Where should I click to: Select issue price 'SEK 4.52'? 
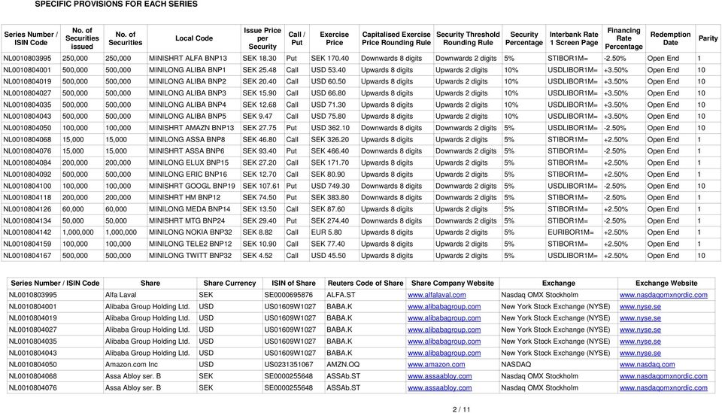coord(257,256)
